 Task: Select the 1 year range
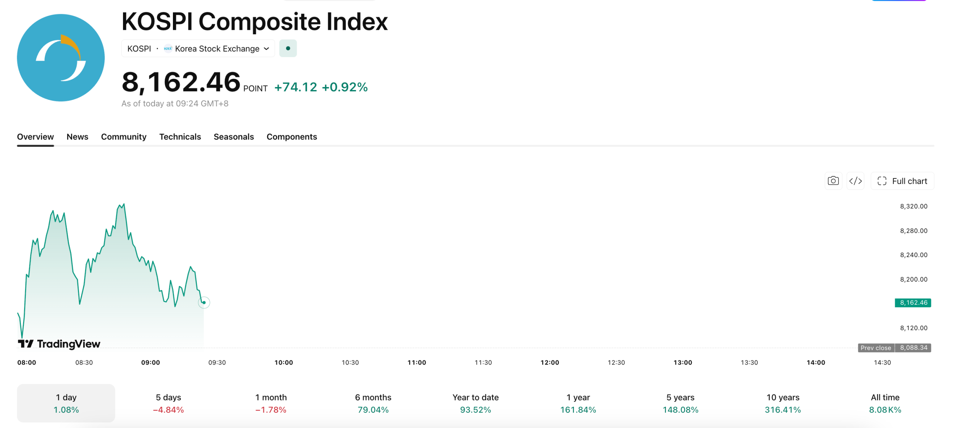tap(578, 403)
